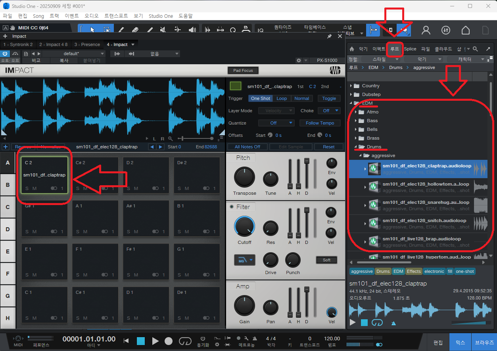The height and width of the screenshot is (351, 497).
Task: Open the Quantize dropdown
Action: pos(276,123)
